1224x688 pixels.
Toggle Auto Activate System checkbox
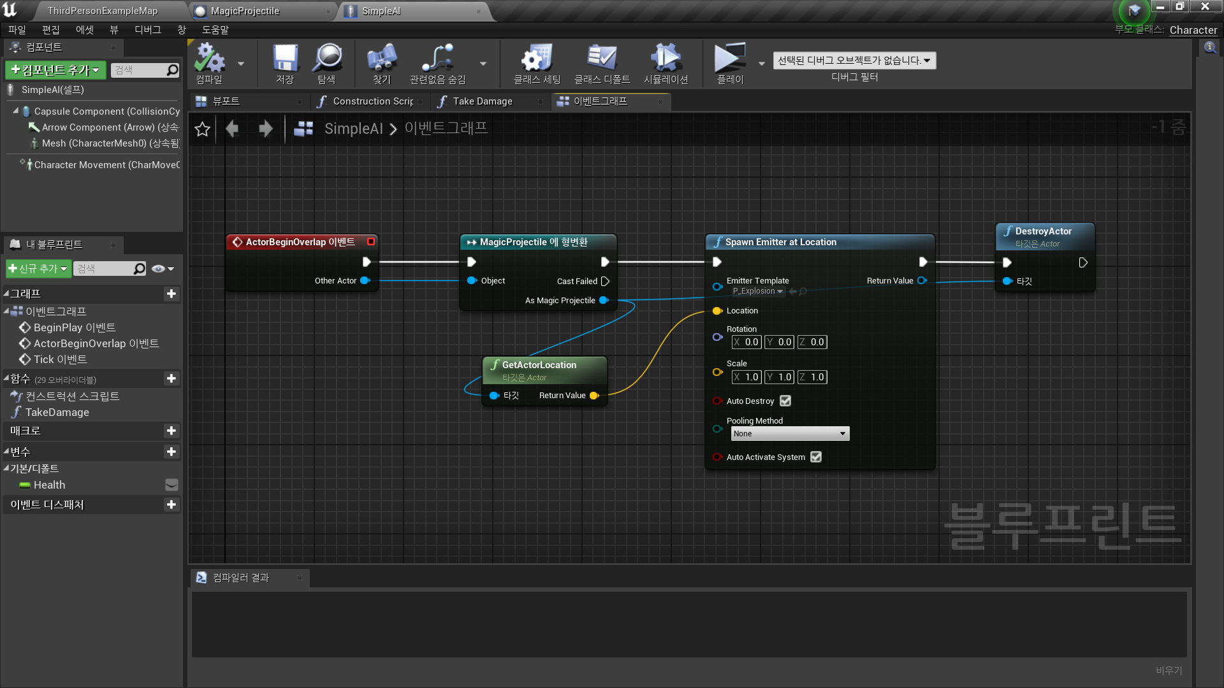816,457
